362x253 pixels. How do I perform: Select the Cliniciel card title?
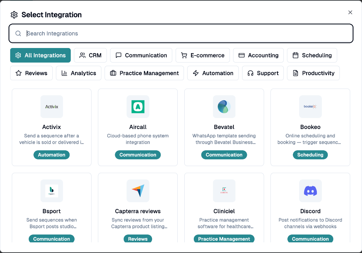[x=224, y=211]
